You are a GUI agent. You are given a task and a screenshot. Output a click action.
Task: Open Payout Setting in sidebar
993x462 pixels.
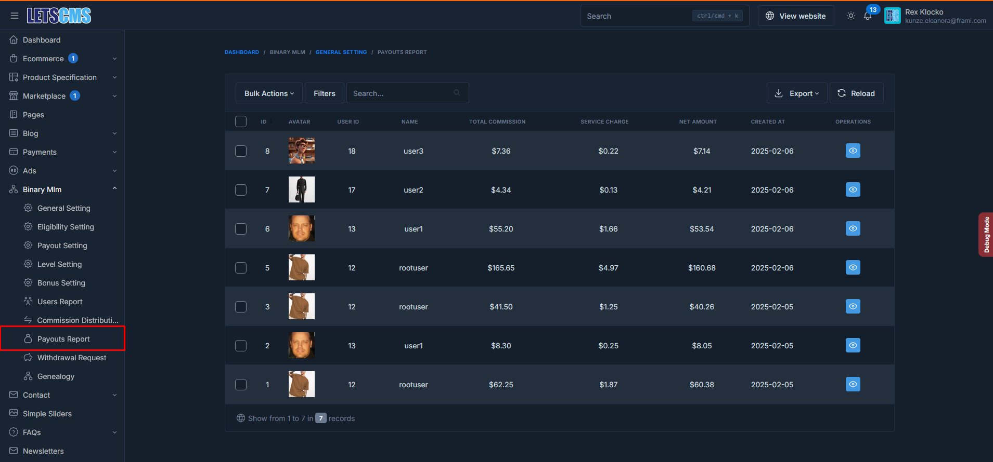tap(62, 246)
